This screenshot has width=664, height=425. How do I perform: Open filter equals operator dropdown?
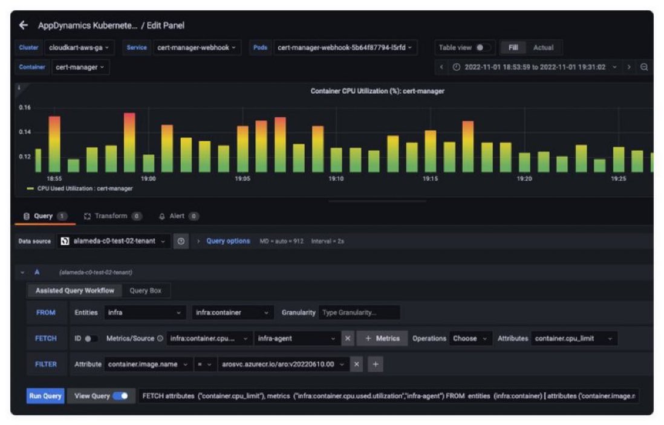coord(204,364)
